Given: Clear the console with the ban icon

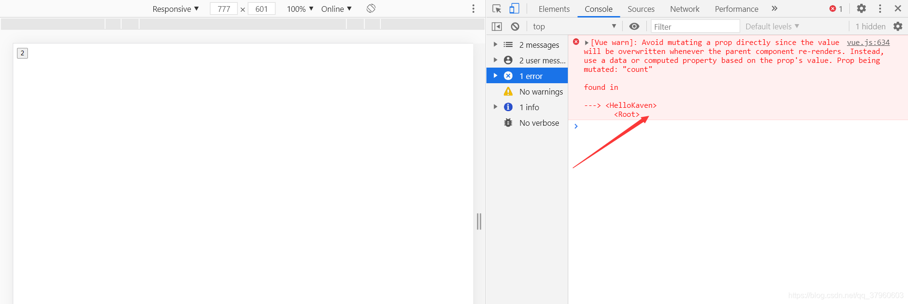Looking at the screenshot, I should 515,26.
